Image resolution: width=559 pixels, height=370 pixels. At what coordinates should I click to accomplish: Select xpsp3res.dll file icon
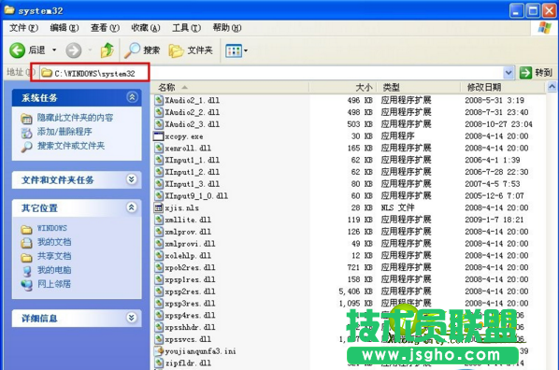(x=159, y=304)
